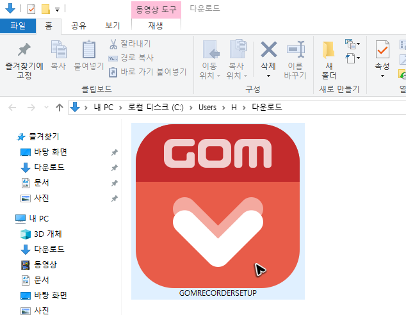Click the Quick Access new folder icon

pyautogui.click(x=46, y=9)
